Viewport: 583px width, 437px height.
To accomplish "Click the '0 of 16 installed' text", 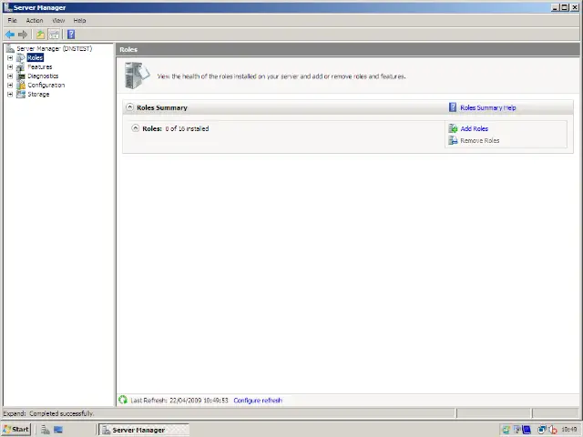I will pos(187,128).
